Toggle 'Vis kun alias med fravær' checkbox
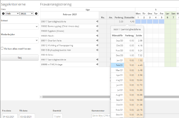Screen dimensions: 179x118 (2, 48)
